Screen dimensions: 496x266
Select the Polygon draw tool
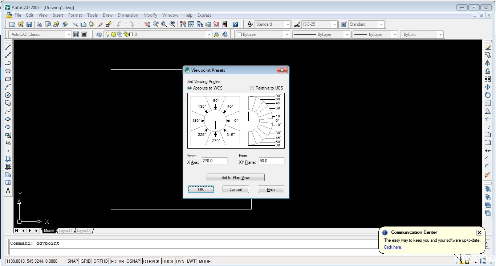click(x=8, y=71)
